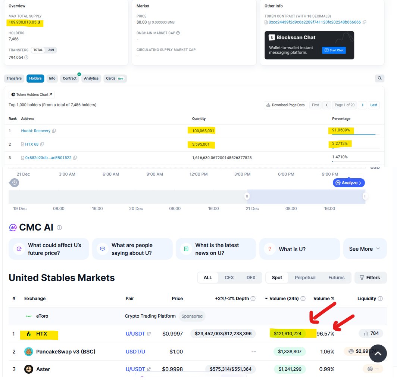Screen dimensions: 397x380
Task: Click the chart history clock icon
Action: (x=14, y=182)
